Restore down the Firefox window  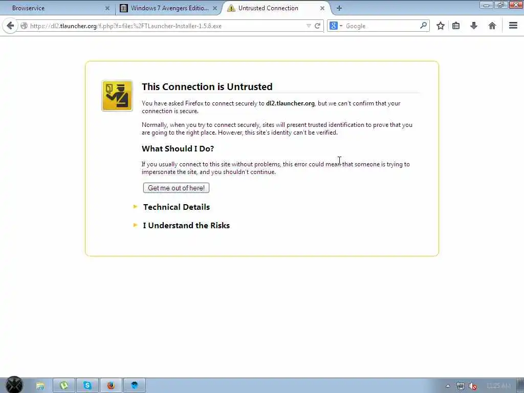(500, 5)
